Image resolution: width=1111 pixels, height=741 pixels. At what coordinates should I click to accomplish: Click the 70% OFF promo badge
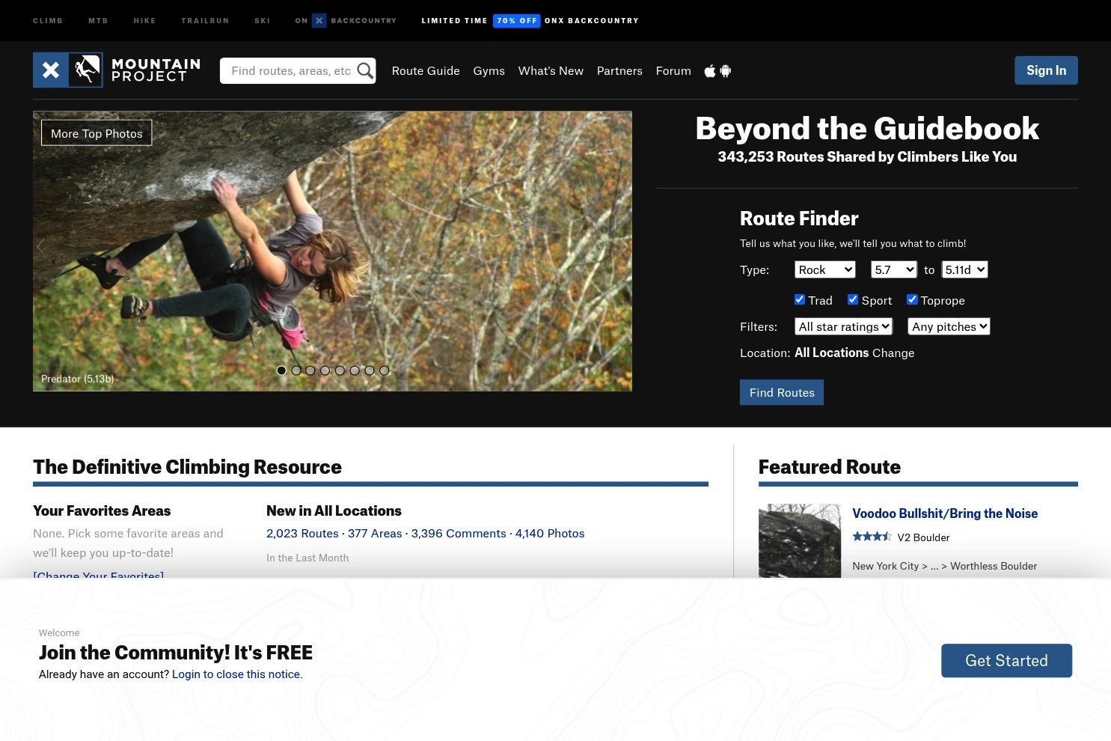tap(517, 20)
